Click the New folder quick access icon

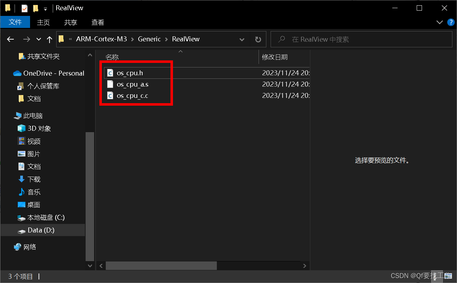pos(35,8)
